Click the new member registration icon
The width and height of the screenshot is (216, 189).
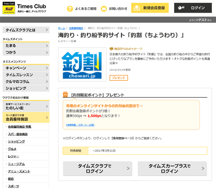coord(137,8)
